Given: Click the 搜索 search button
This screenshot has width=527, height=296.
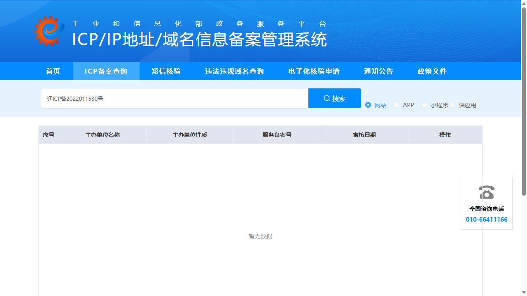Looking at the screenshot, I should (335, 98).
